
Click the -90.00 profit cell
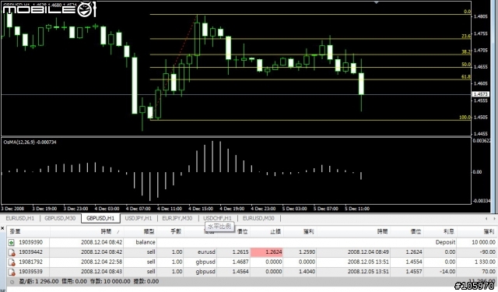coord(489,252)
